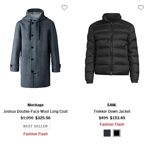Choose the black color swatch for Trekker jacket
148x148 pixels.
pos(117,133)
